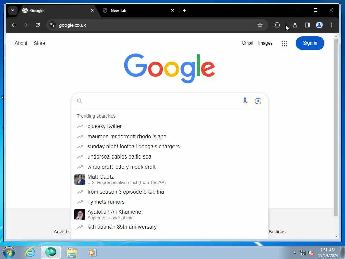The height and width of the screenshot is (259, 345).
Task: Select wnba draft lottery mock draft
Action: tap(170, 167)
